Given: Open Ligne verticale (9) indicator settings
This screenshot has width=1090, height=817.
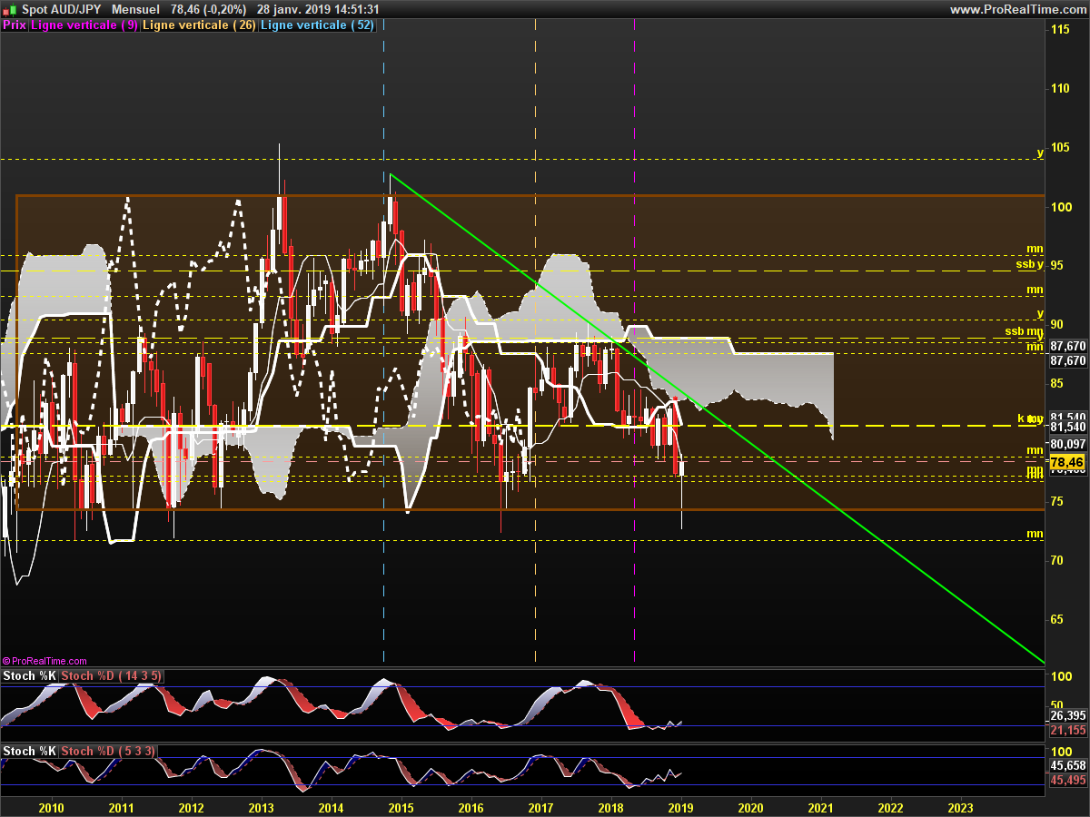Looking at the screenshot, I should point(85,25).
